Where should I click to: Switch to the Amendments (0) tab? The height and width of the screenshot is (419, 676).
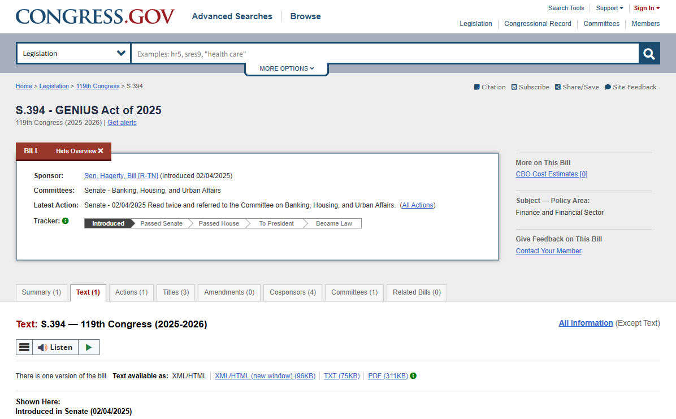tap(229, 292)
